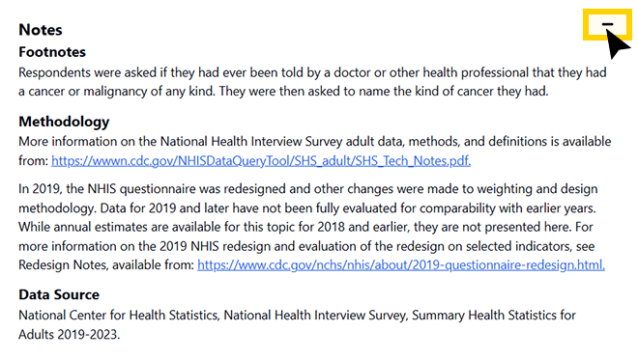Open the SHS_Tech_Notes.pdf link
The width and height of the screenshot is (638, 359).
pyautogui.click(x=261, y=161)
